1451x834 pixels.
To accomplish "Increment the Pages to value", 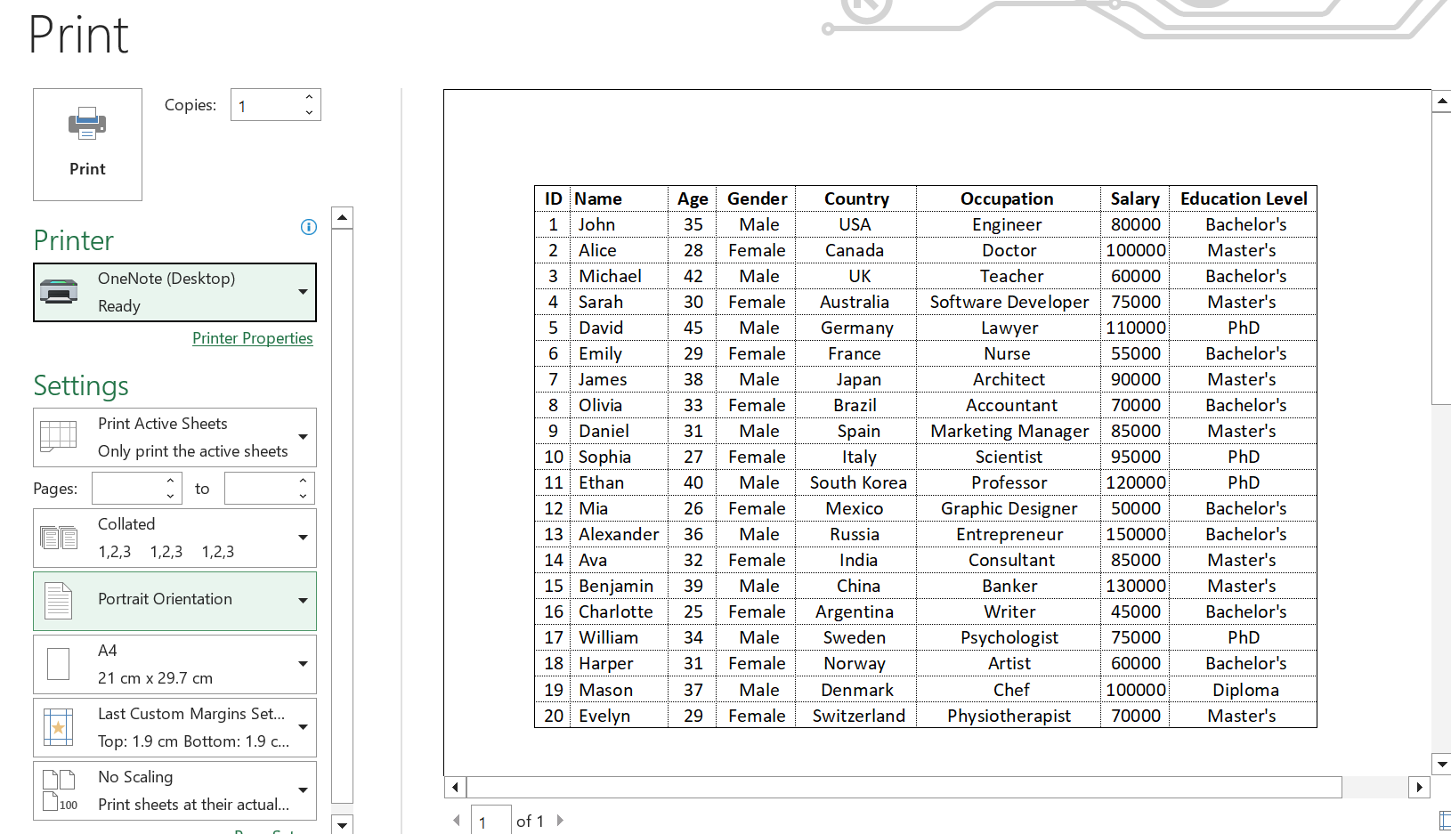I will click(x=304, y=481).
